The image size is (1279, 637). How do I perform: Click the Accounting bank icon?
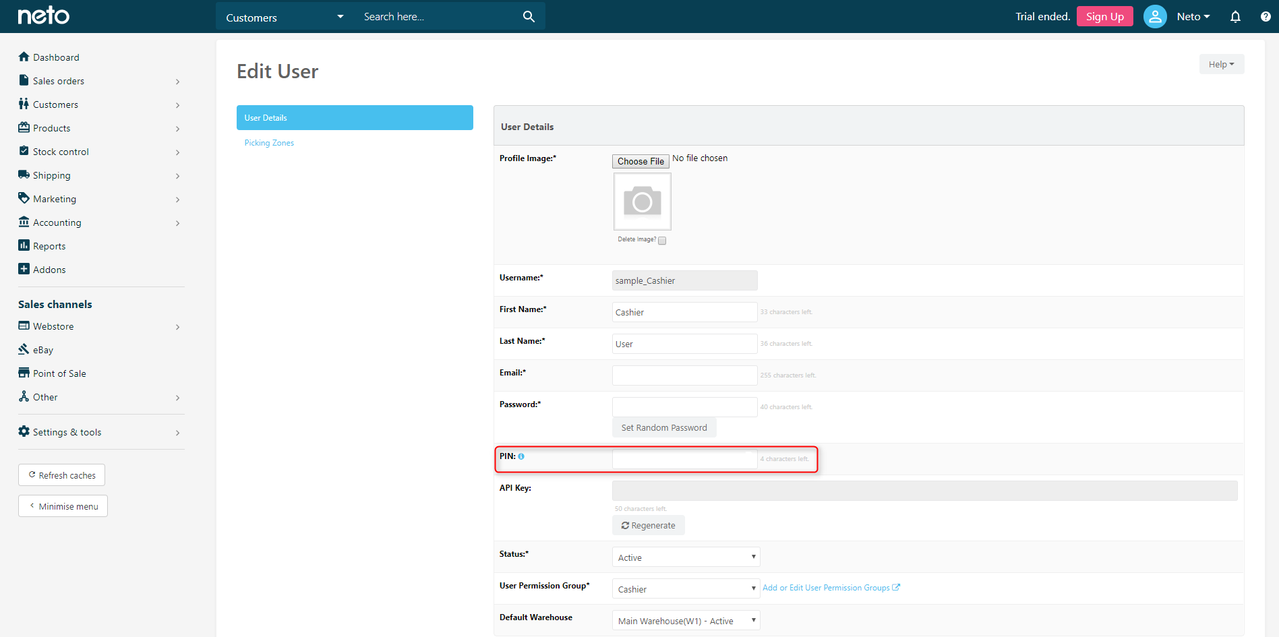pos(24,222)
